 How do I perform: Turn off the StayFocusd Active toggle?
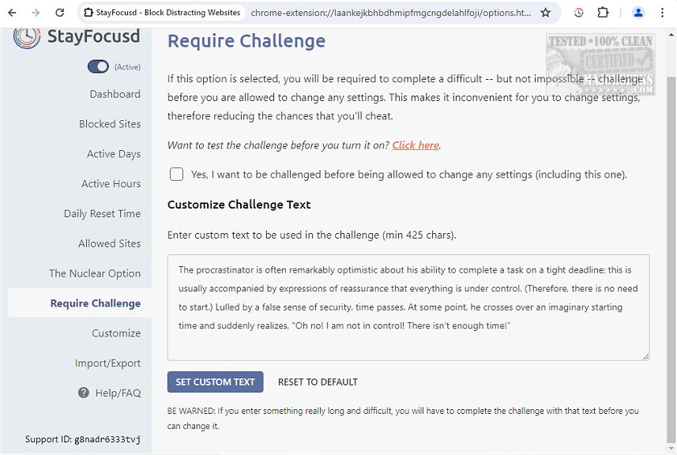[x=98, y=67]
